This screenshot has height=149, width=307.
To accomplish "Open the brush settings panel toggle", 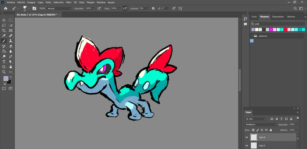I will tap(34, 8).
